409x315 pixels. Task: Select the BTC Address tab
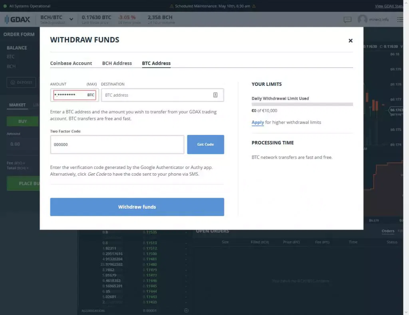click(x=156, y=63)
